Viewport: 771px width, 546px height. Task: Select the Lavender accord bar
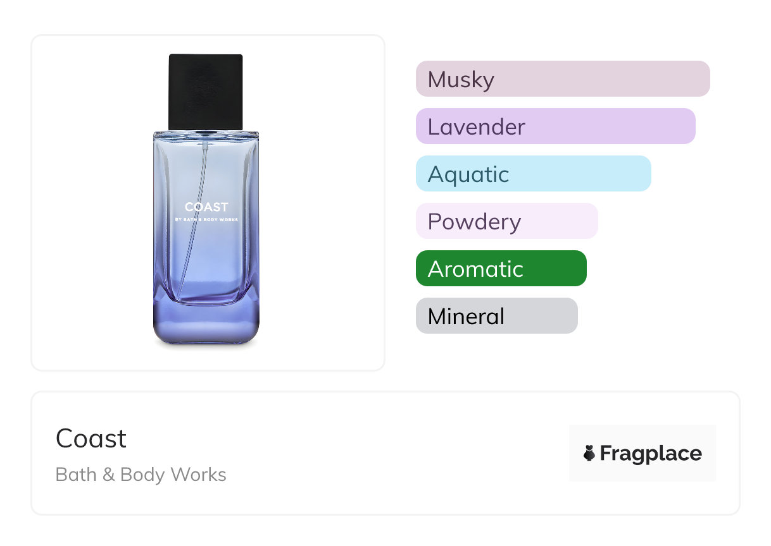point(556,126)
